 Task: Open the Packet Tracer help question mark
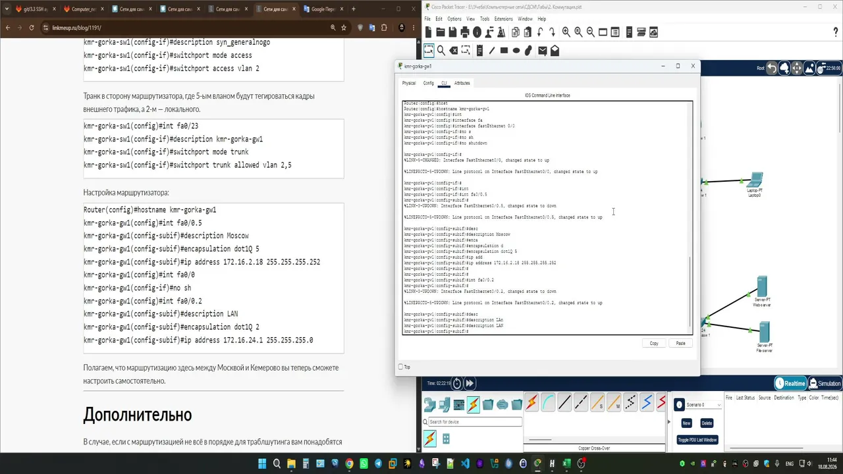[836, 32]
